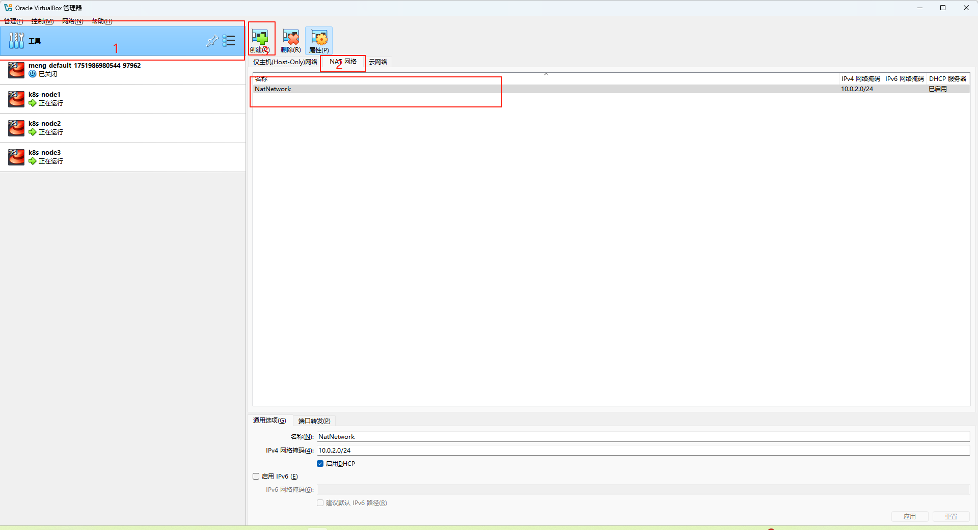
Task: Click the 10.0.2.0/24 cell in the table
Action: click(x=857, y=89)
